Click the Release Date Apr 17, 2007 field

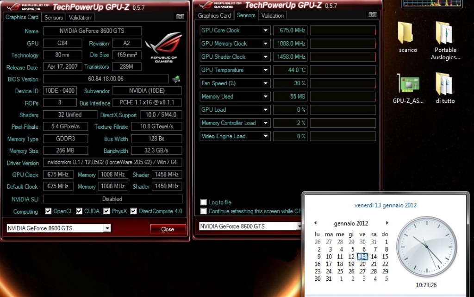point(62,67)
